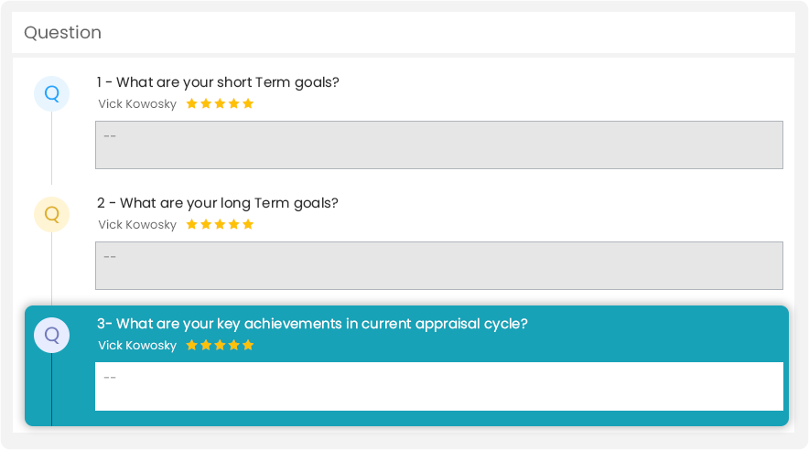The width and height of the screenshot is (809, 450).
Task: Select the fifth star under short Term goals
Action: (248, 103)
